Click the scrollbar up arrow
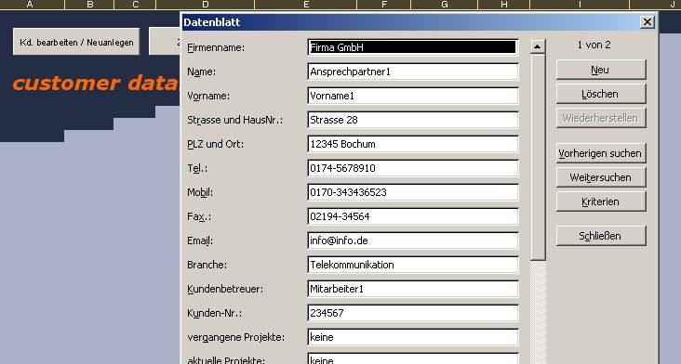The height and width of the screenshot is (364, 681). pyautogui.click(x=538, y=46)
